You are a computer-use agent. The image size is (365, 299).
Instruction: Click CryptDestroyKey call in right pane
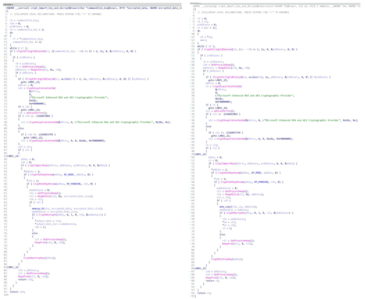tap(222, 259)
